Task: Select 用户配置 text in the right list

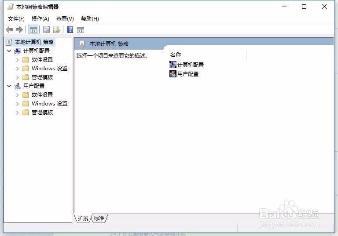Action: pos(188,74)
